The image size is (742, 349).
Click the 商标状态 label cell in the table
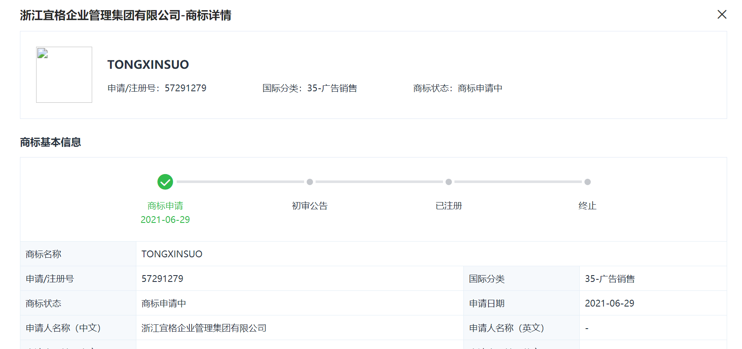78,303
